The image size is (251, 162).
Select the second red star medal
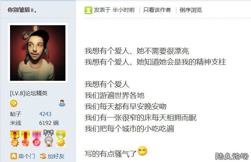pyautogui.click(x=26, y=139)
